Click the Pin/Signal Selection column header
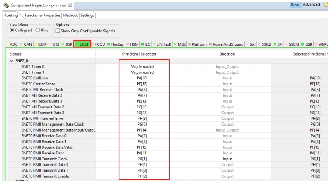 tap(139, 54)
